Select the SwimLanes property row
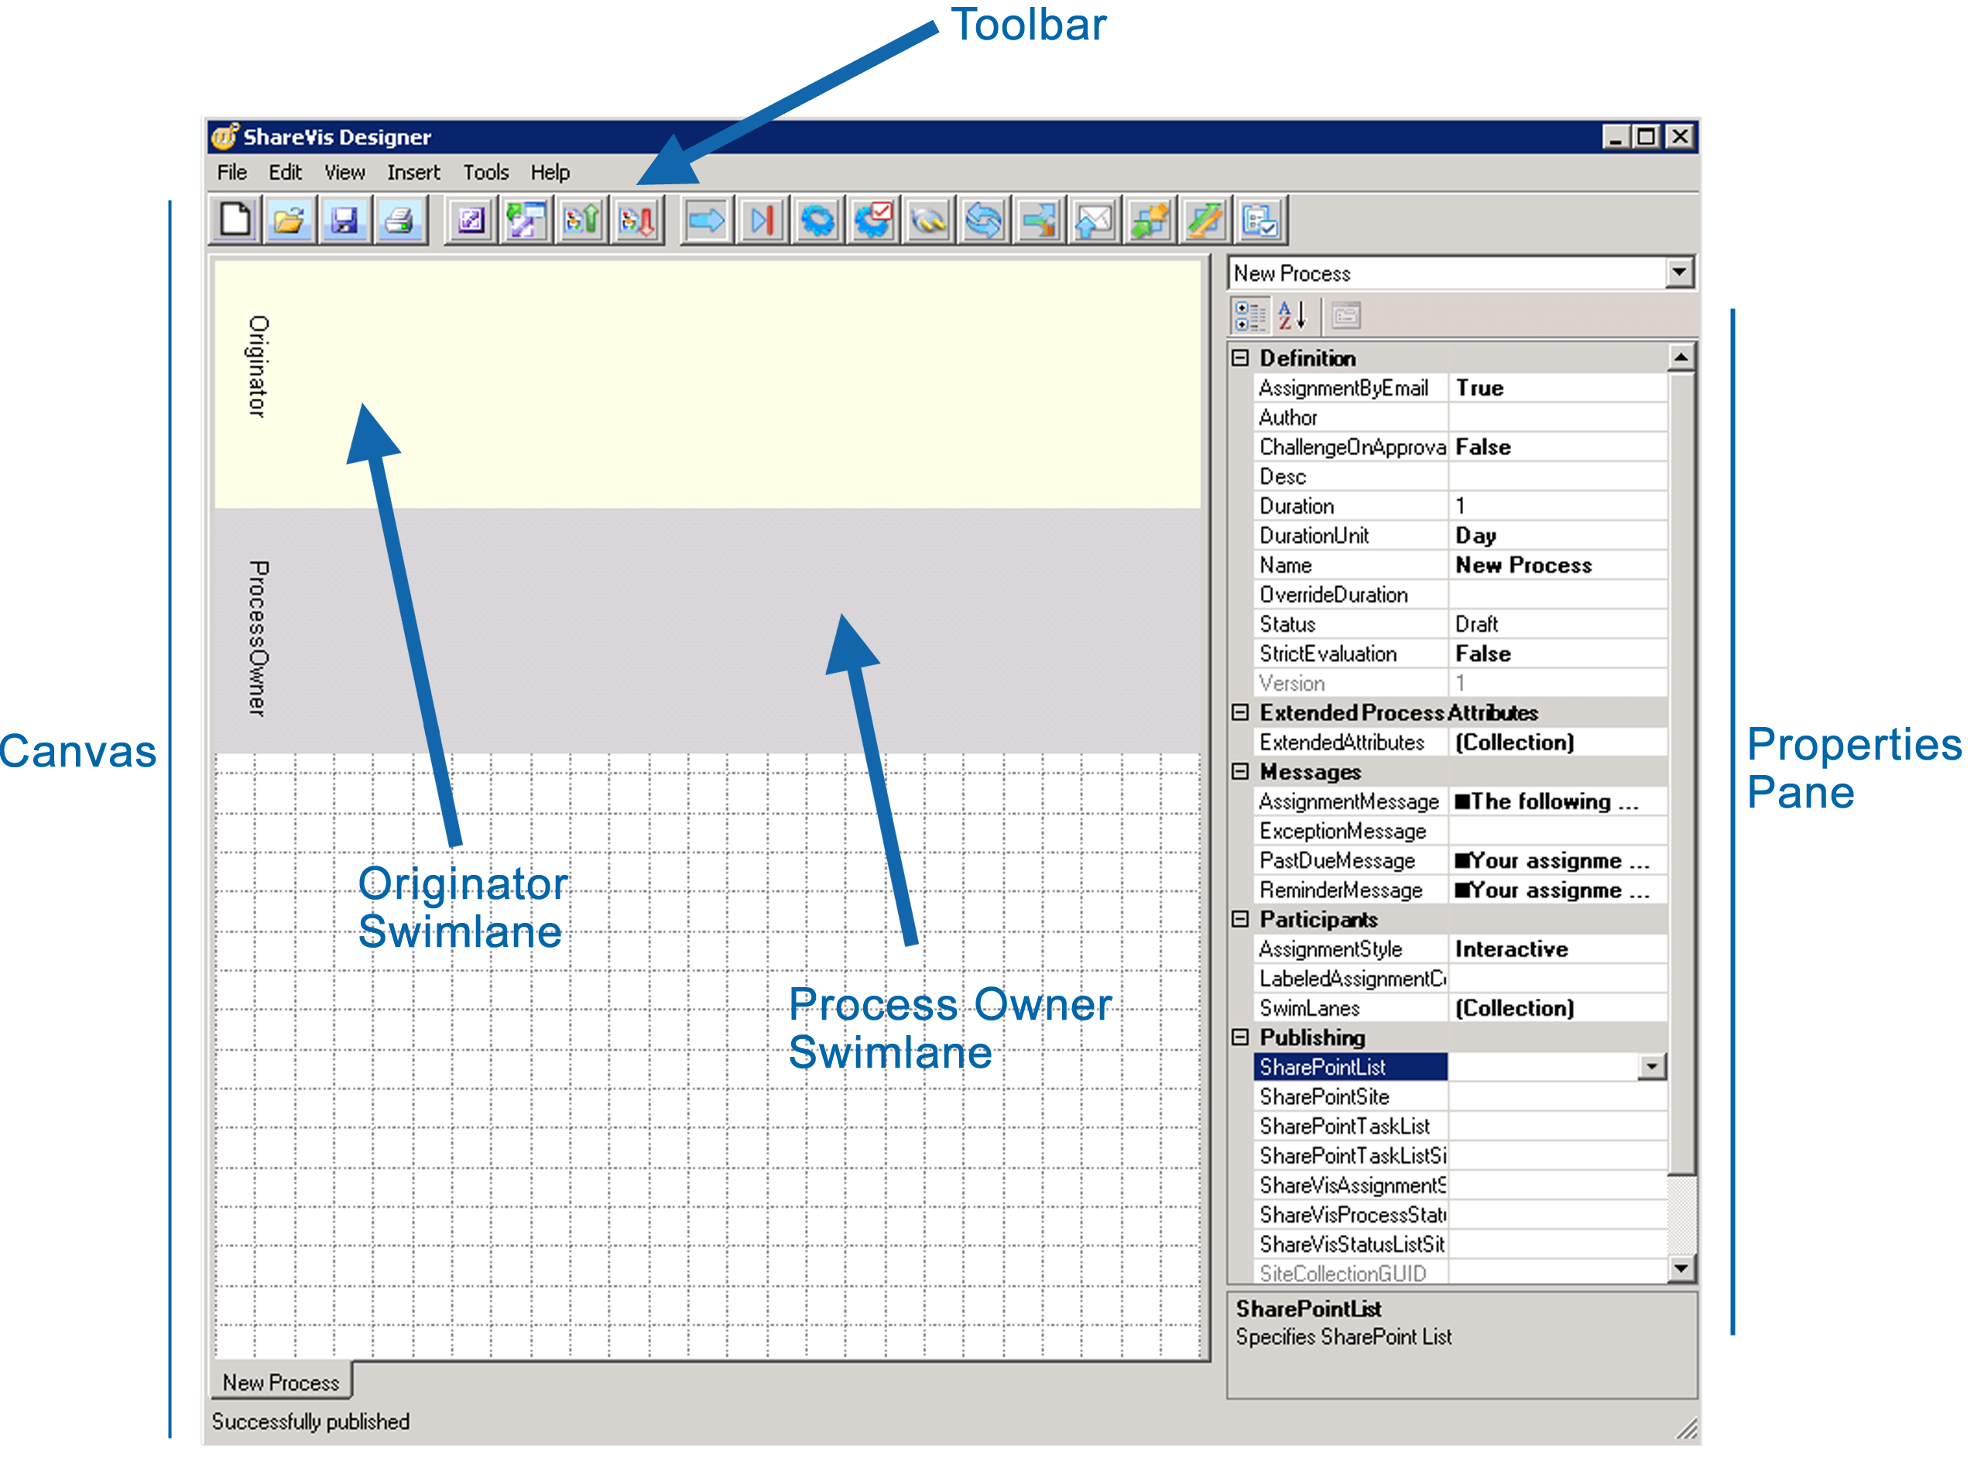The width and height of the screenshot is (1974, 1461). (1461, 1008)
